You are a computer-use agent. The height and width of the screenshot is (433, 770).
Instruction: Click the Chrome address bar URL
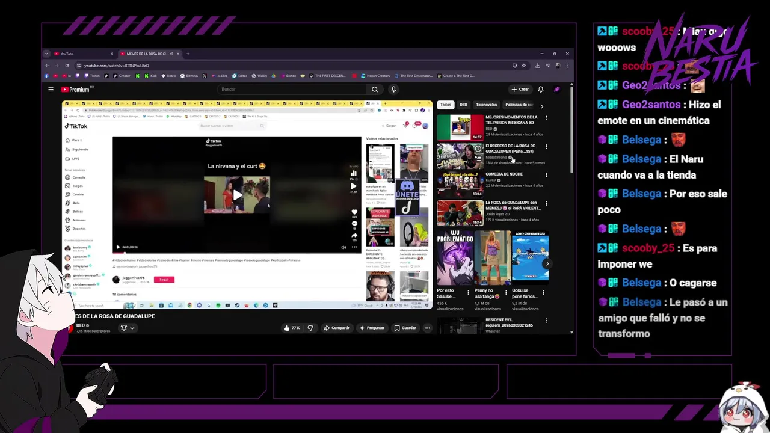click(117, 66)
